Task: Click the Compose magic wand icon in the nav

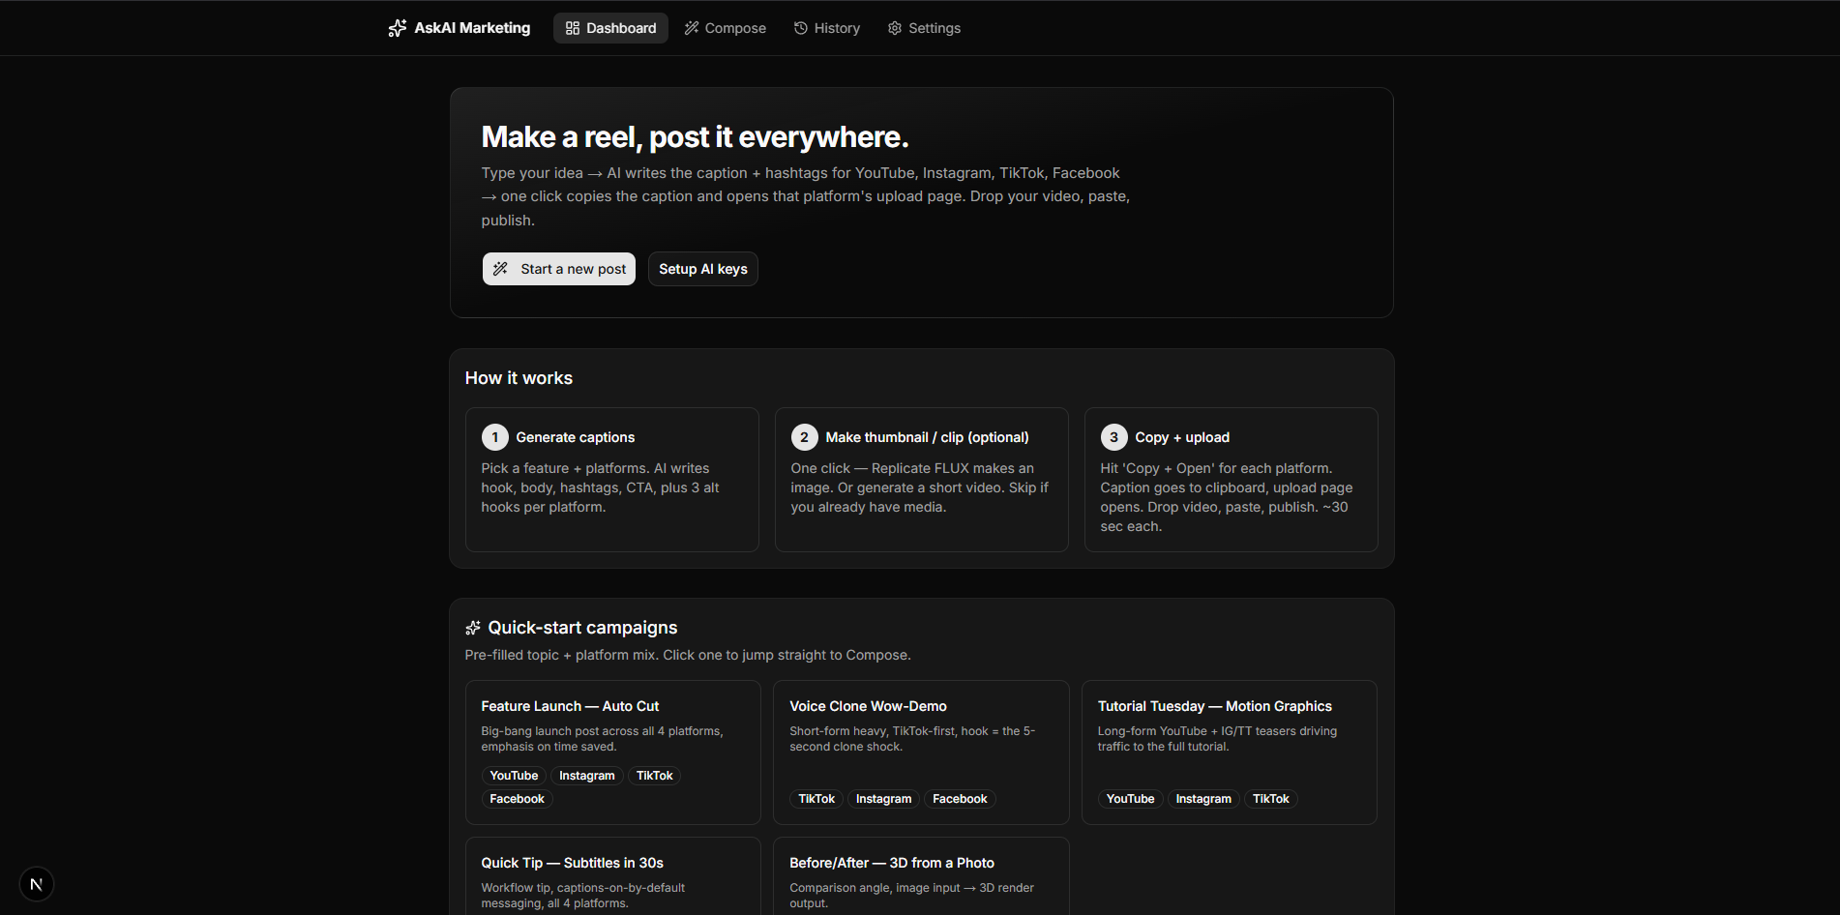Action: pos(692,28)
